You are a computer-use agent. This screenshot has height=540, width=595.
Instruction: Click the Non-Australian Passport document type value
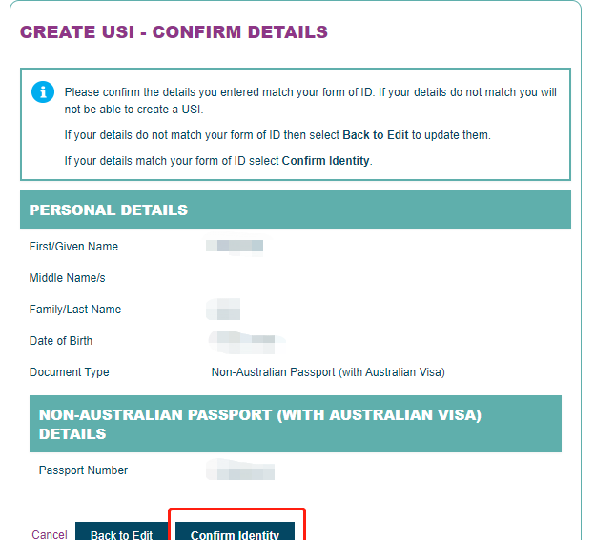[328, 372]
